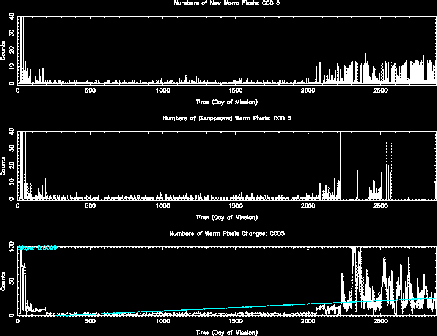Click x-axis tick '2500' on New Warm Pixels plot
This screenshot has width=437, height=336.
380,91
